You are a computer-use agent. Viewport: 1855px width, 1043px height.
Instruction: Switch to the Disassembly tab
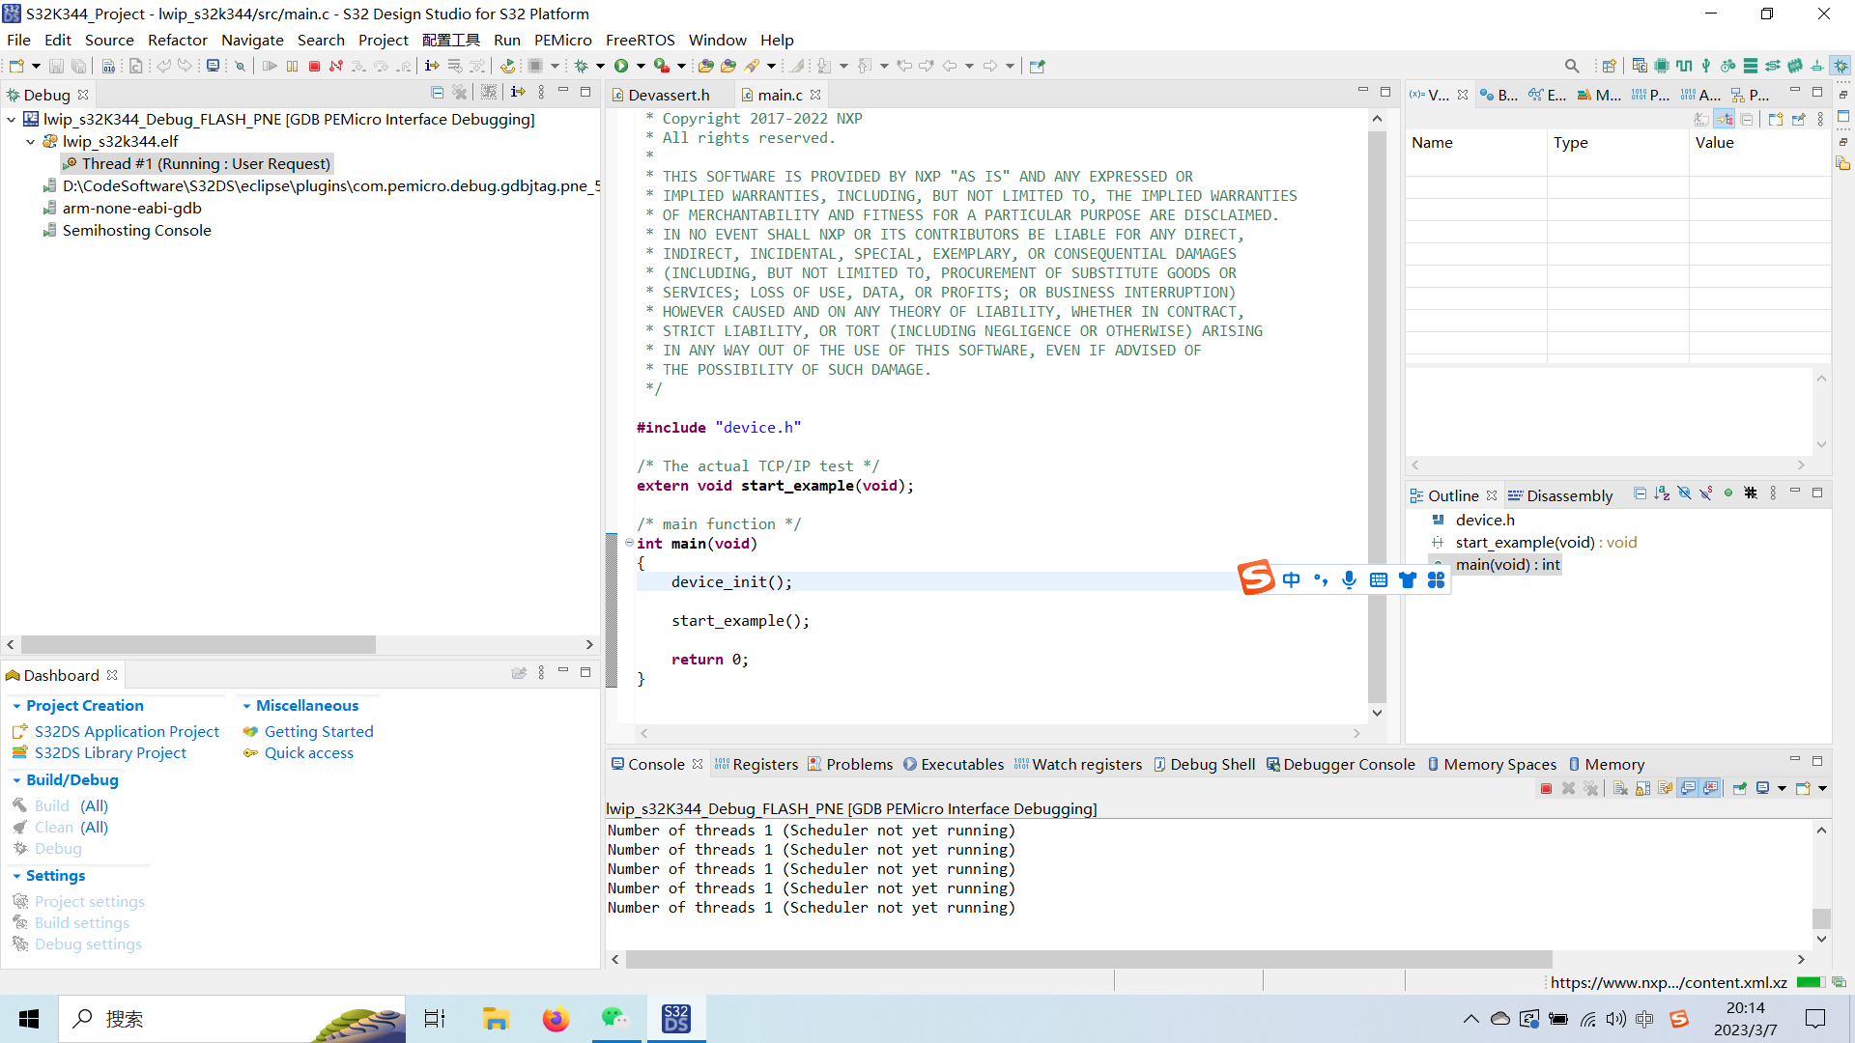tap(1569, 495)
